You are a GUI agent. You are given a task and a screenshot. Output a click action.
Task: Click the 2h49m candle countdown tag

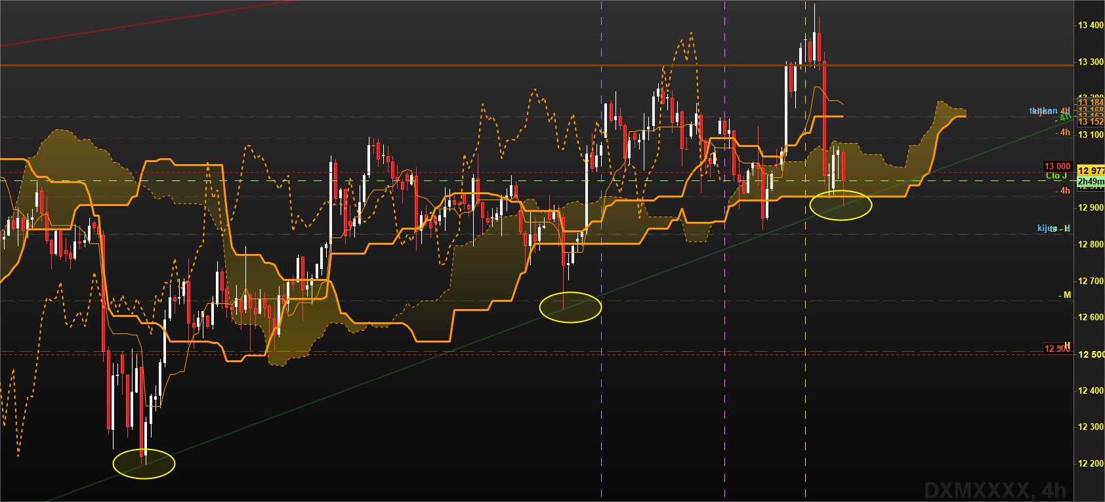(x=1091, y=181)
